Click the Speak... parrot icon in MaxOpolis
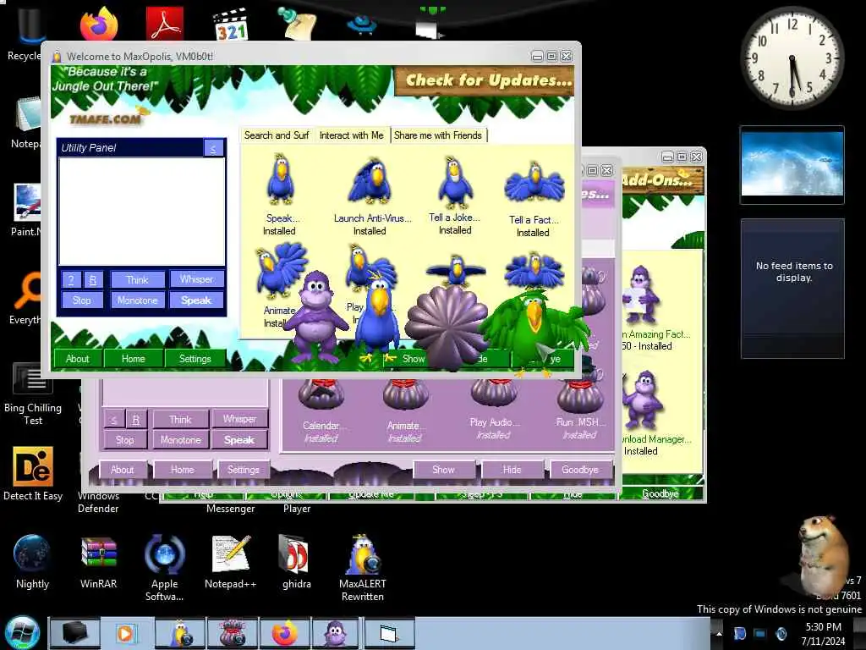This screenshot has width=866, height=650. point(281,179)
